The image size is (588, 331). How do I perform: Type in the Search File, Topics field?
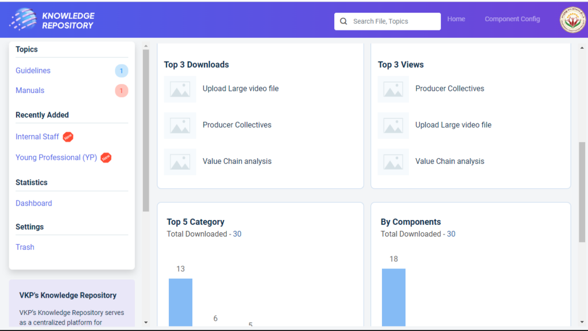click(394, 21)
